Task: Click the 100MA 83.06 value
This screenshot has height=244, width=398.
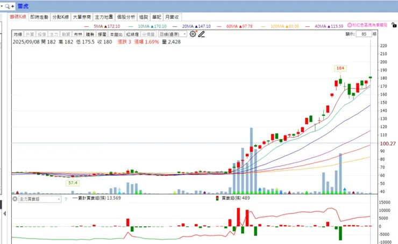Action: pos(285,26)
